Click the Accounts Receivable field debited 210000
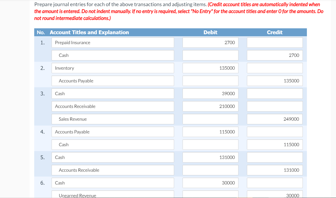Screen dimensions: 336x198 pos(113,106)
